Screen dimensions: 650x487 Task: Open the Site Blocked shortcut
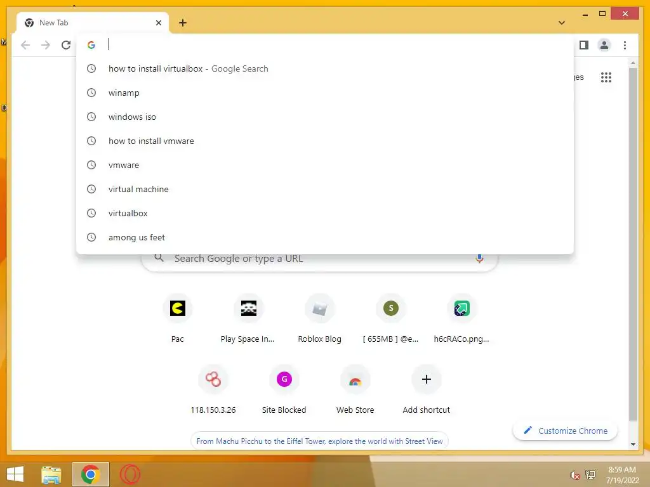pyautogui.click(x=284, y=389)
